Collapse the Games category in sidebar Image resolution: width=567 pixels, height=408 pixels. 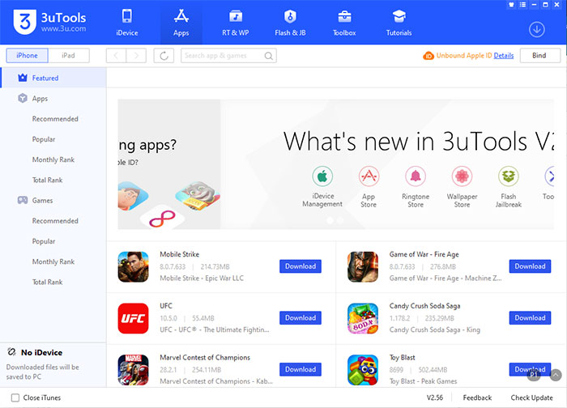point(42,200)
